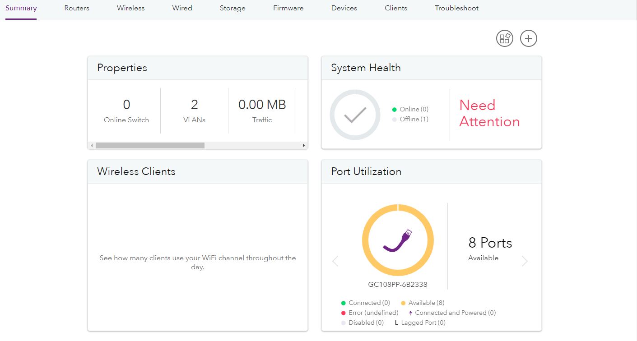Toggle the Available (8) legend entry

(x=422, y=303)
